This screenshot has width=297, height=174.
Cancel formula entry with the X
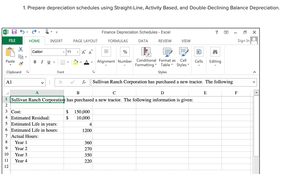(x=61, y=82)
